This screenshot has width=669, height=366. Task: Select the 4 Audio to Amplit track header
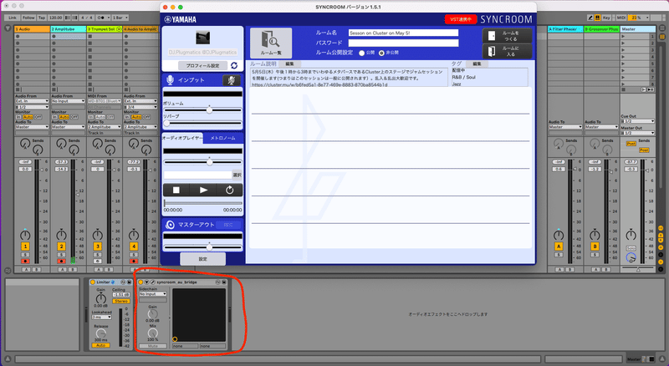(140, 29)
